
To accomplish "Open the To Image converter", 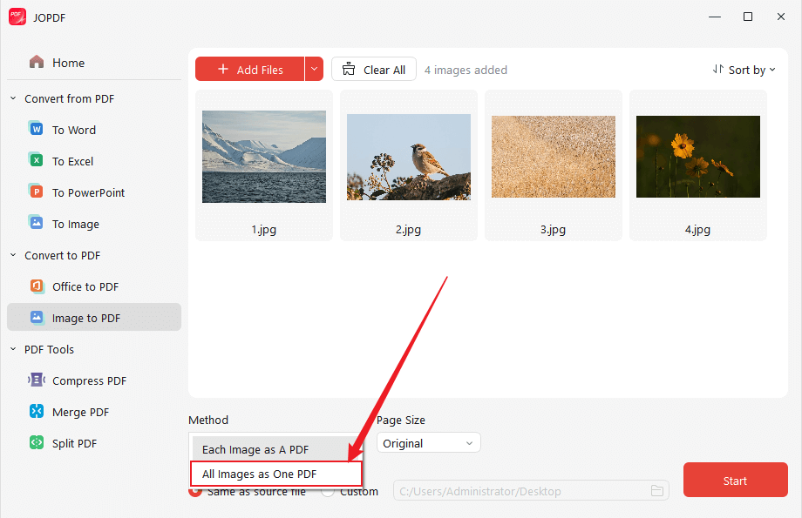I will 73,223.
